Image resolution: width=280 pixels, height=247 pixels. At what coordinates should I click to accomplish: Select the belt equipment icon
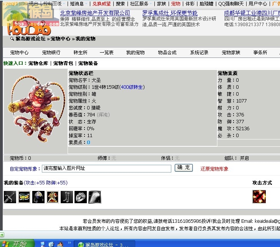[24, 197]
